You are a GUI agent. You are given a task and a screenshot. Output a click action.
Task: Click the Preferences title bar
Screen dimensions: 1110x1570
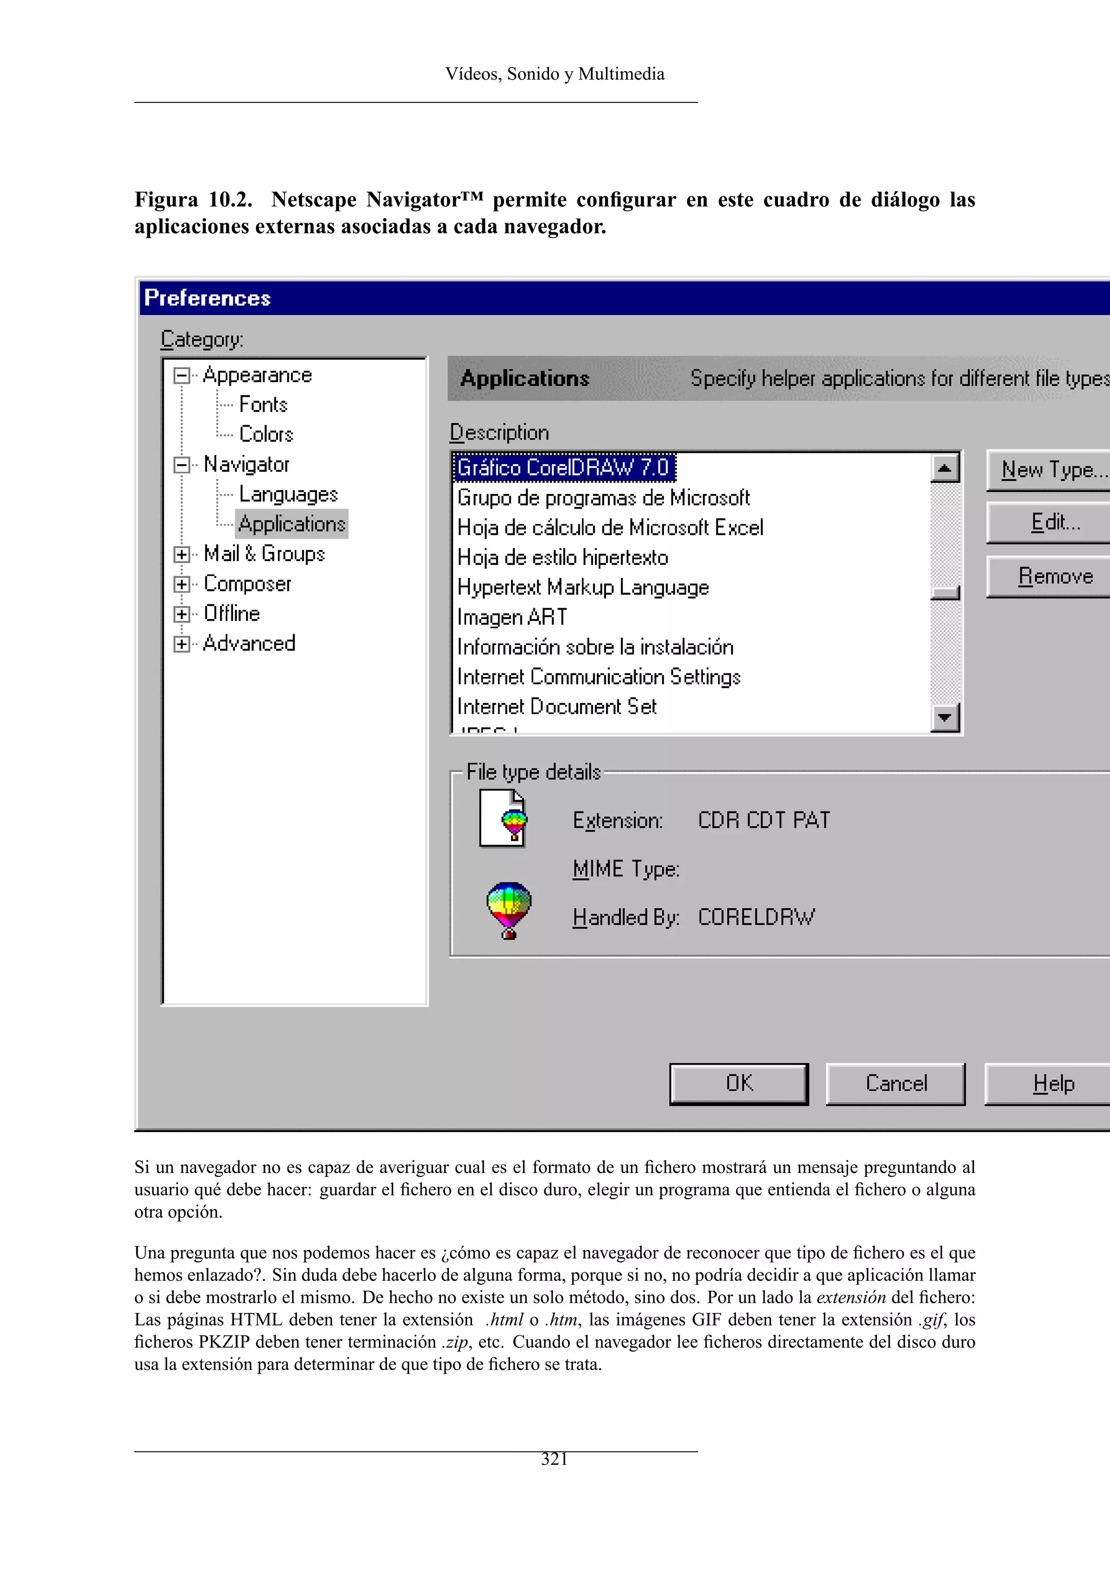point(625,298)
